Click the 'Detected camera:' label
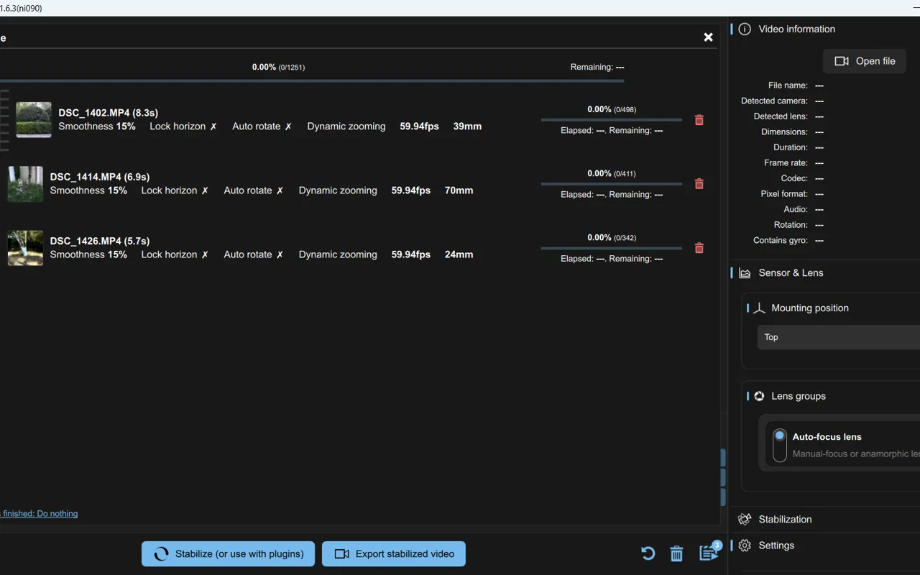The image size is (920, 575). coord(774,101)
